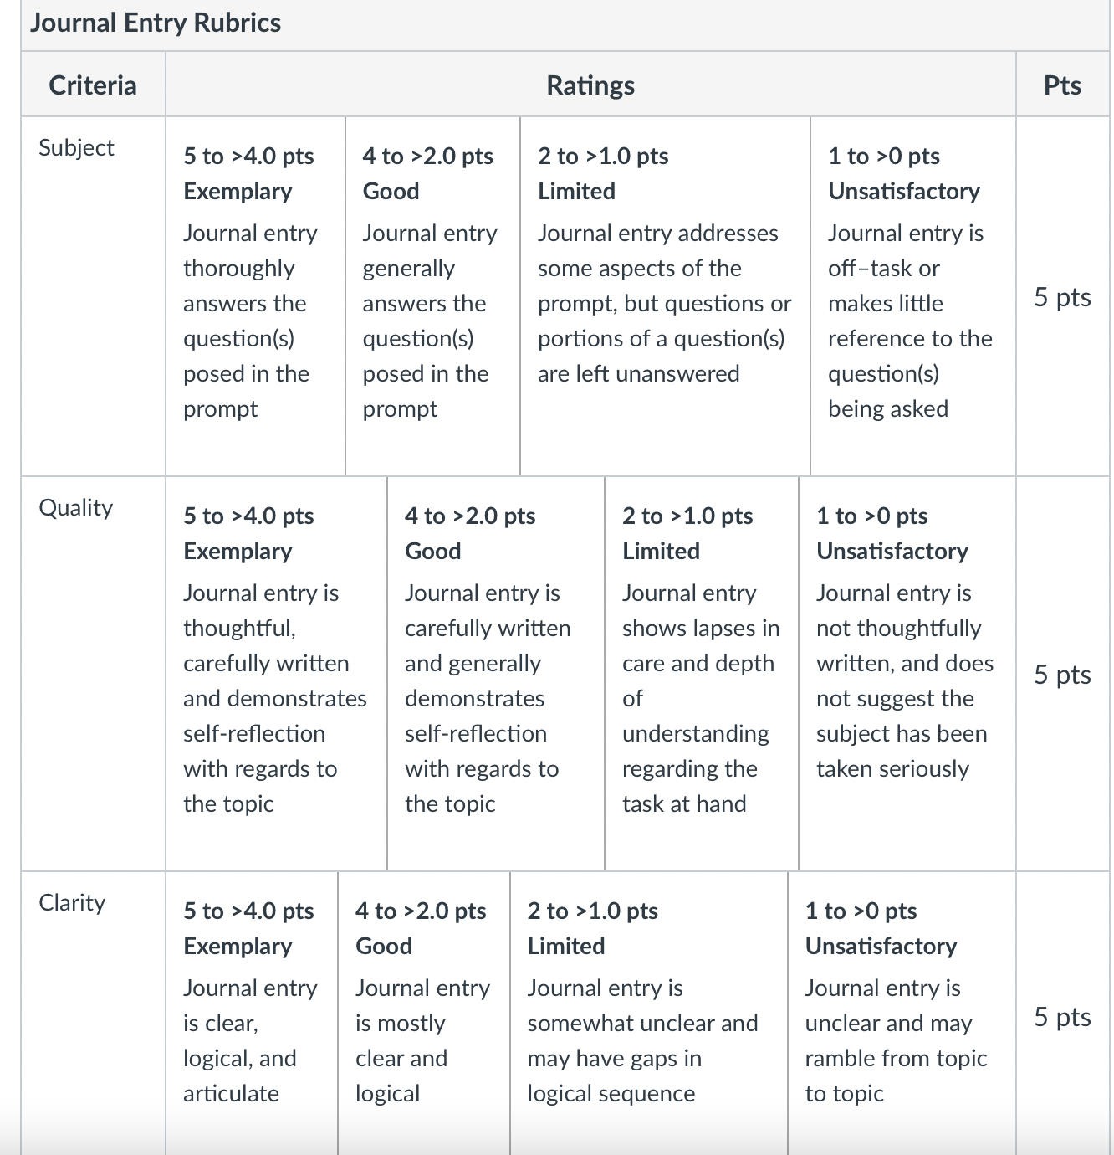The width and height of the screenshot is (1114, 1155).
Task: Select Clarity Unsatisfactory ramble rating cell
Action: pos(902,1014)
